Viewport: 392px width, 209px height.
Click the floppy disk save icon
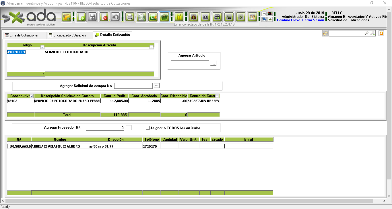92,17
